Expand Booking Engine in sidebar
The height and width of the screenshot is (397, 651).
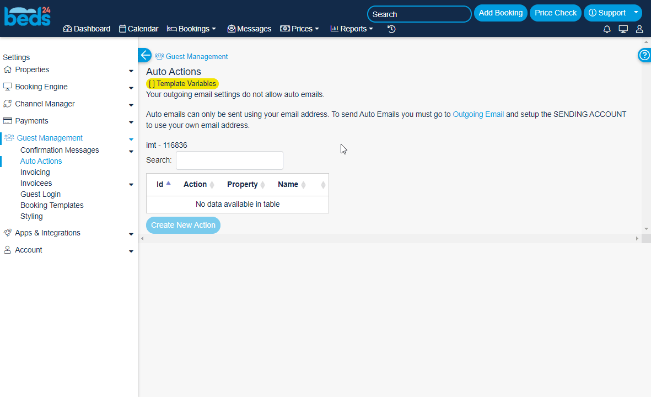[131, 88]
